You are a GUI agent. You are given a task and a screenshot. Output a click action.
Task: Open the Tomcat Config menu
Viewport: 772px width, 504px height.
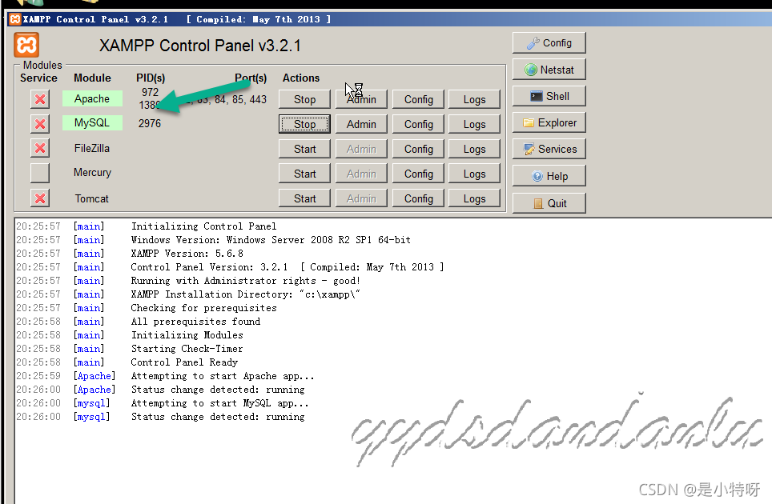point(419,198)
